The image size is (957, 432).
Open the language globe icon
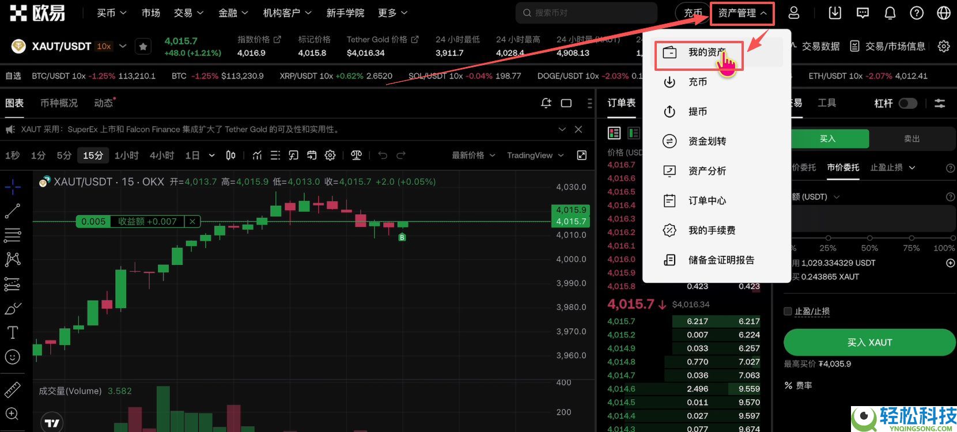point(944,13)
